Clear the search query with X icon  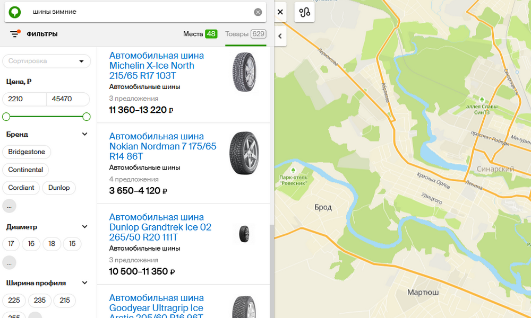coord(258,12)
